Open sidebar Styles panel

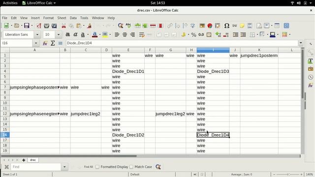[311, 61]
